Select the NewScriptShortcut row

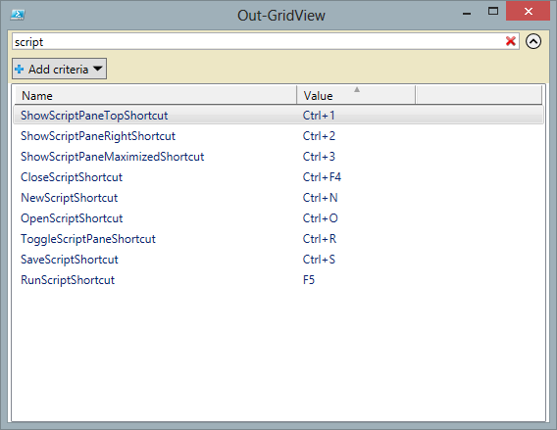tap(278, 198)
